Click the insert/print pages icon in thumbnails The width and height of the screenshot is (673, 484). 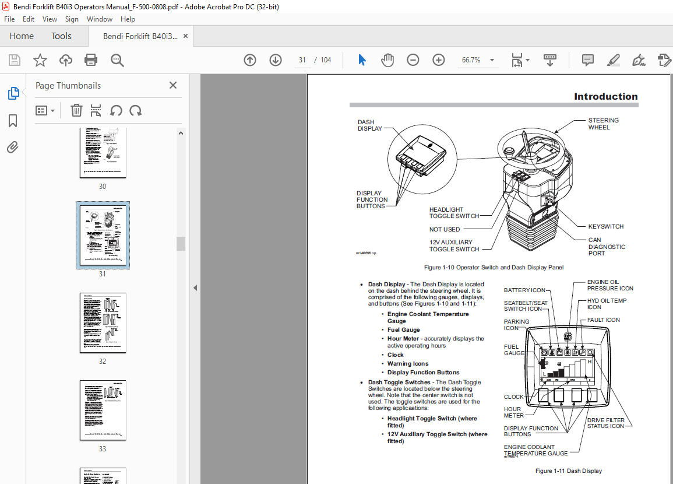(x=96, y=111)
